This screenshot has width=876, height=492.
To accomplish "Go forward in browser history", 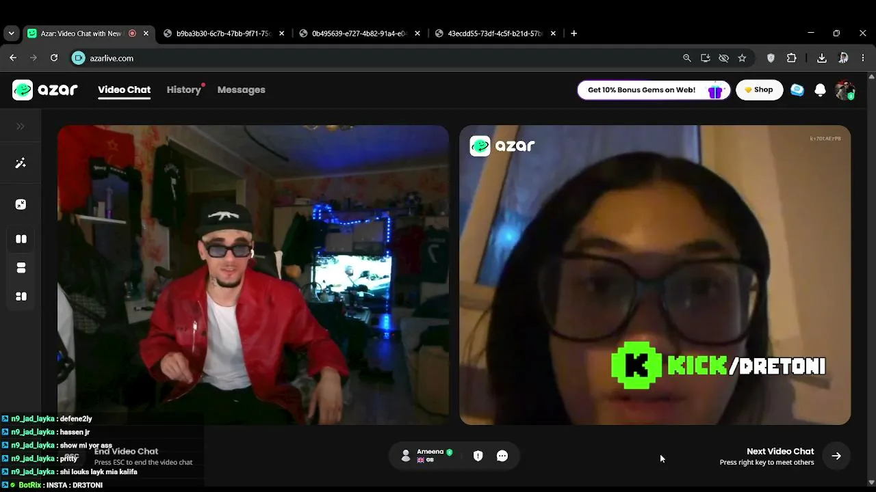I will [33, 58].
